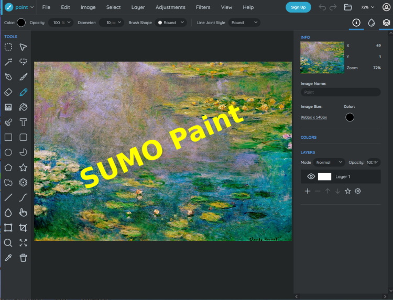Toggle the Info panel icon

[x=356, y=23]
